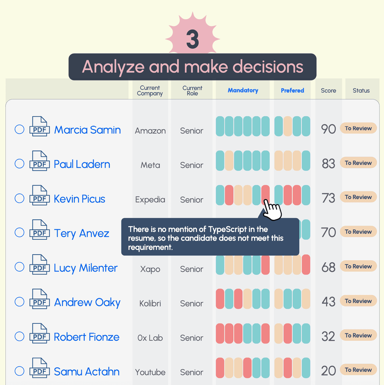Open Paul Ladern's PDF resume icon
Screen dimensions: 384x385
coord(40,161)
